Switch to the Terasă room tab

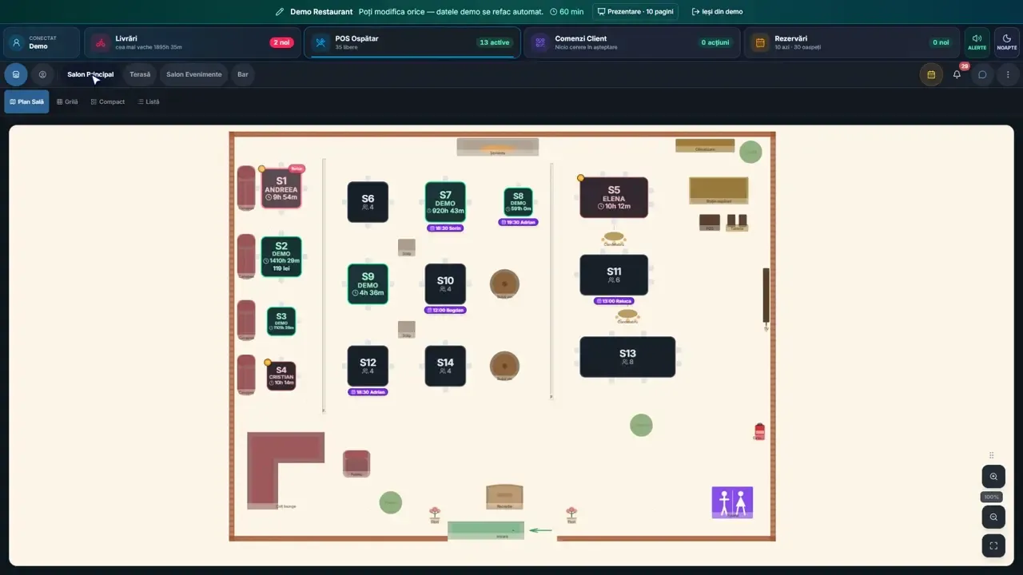140,74
